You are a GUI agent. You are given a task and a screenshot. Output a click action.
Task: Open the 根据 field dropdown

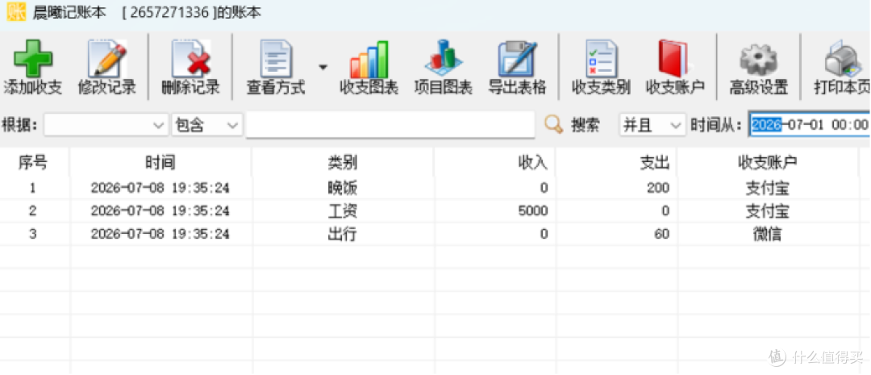pyautogui.click(x=106, y=125)
